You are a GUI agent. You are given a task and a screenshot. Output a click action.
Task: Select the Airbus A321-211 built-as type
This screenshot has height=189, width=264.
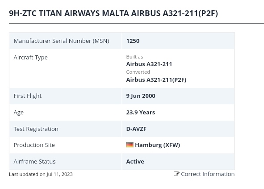click(149, 64)
